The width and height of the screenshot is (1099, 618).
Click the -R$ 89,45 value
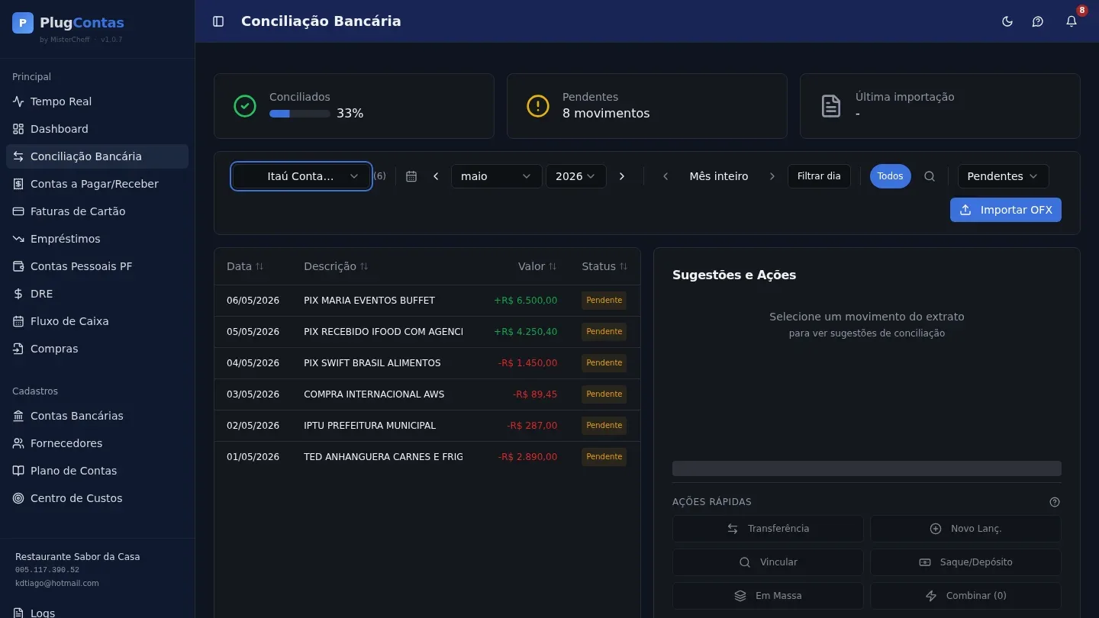535,394
